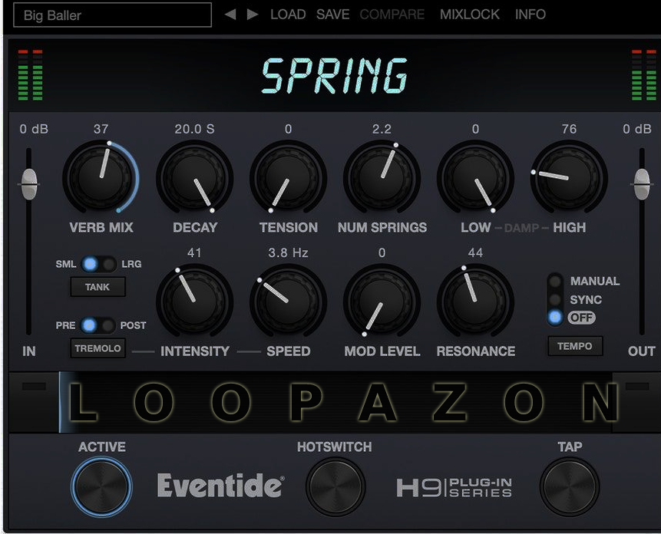
Task: Click the LOW damp knob
Action: 475,177
